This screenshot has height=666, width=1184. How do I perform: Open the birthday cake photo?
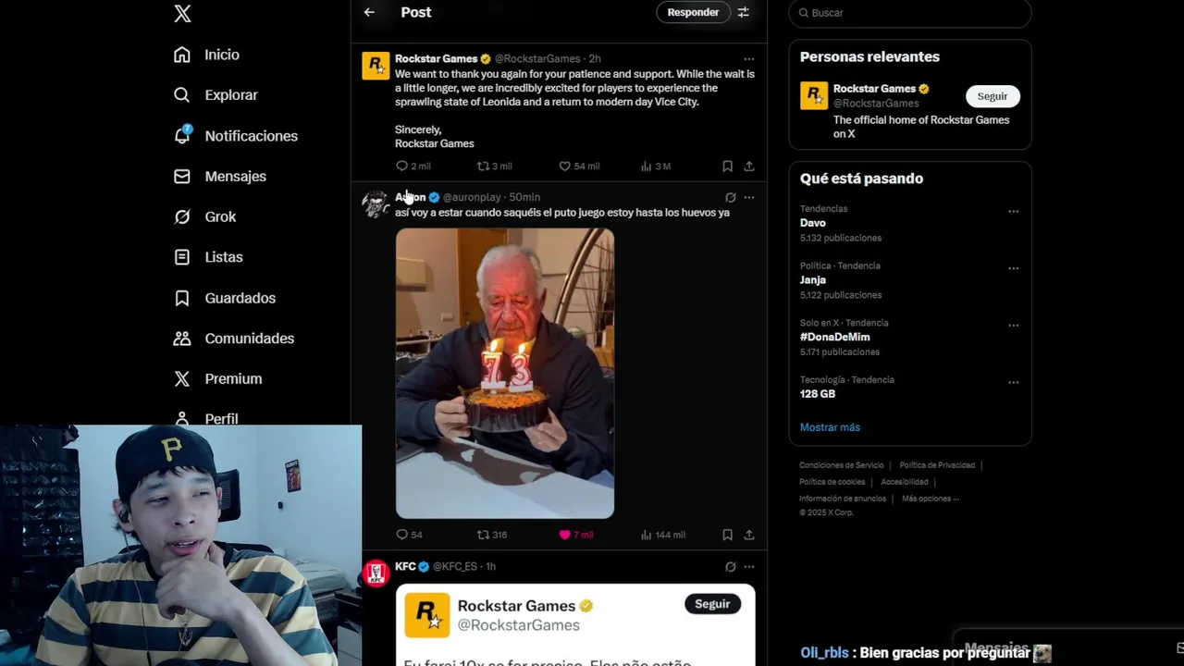[505, 374]
